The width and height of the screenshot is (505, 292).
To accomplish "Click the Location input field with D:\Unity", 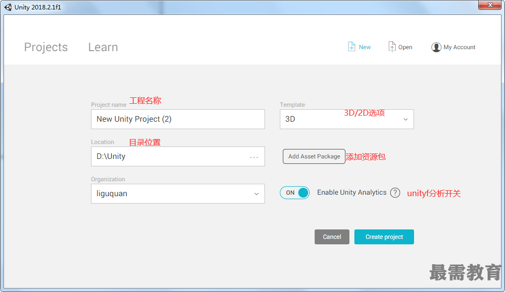I will (x=178, y=156).
